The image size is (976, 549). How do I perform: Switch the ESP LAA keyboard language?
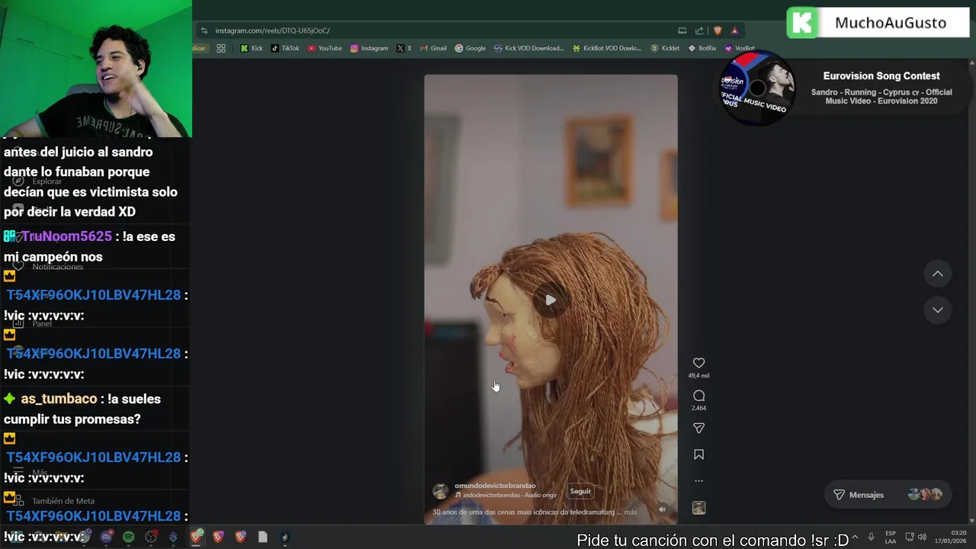tap(891, 537)
